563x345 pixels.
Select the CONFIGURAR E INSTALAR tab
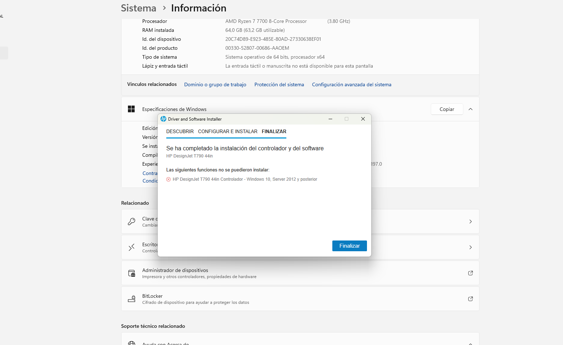[228, 132]
